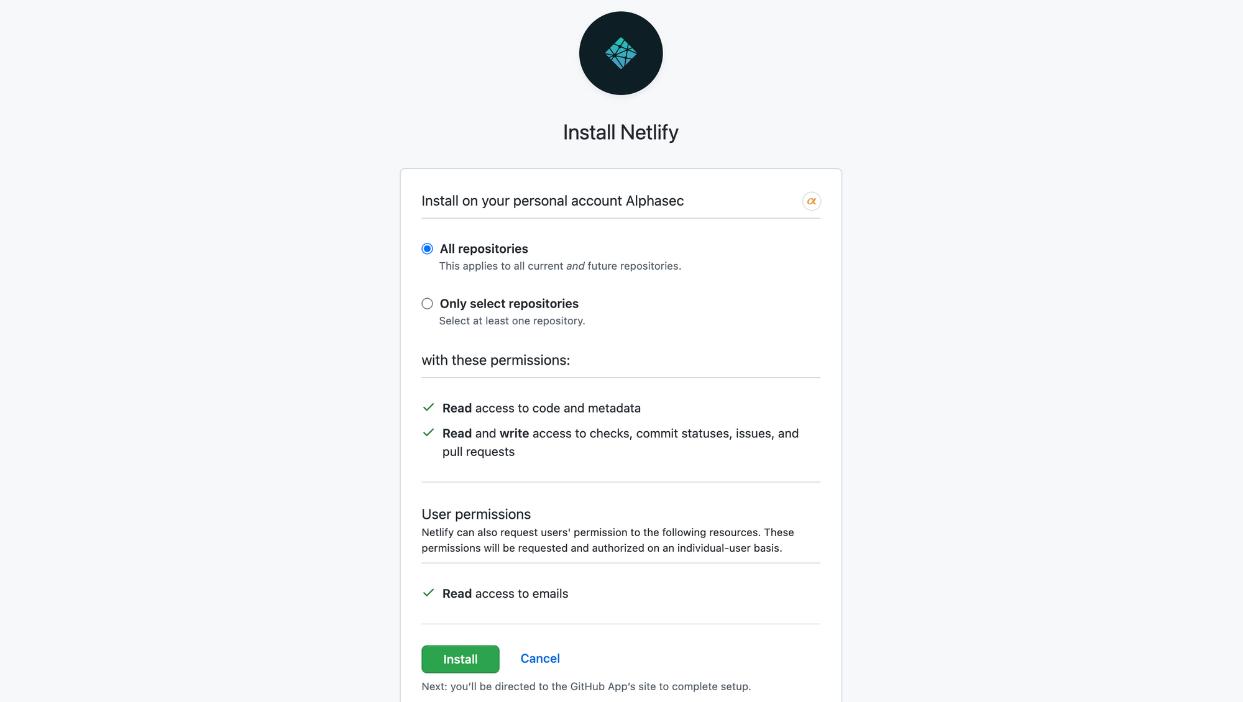Click the User permissions section title
The width and height of the screenshot is (1243, 702).
[476, 514]
